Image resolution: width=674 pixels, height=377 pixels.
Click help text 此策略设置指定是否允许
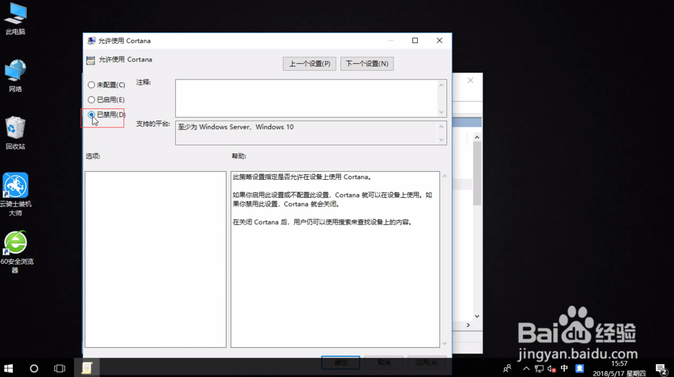click(x=302, y=177)
